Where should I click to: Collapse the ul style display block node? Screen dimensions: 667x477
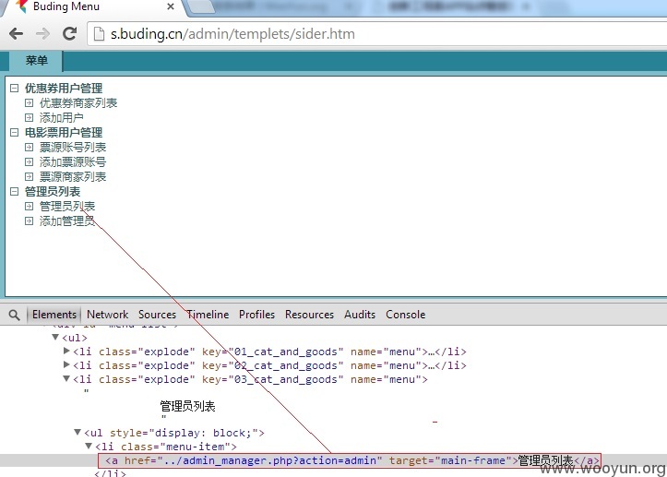(77, 432)
